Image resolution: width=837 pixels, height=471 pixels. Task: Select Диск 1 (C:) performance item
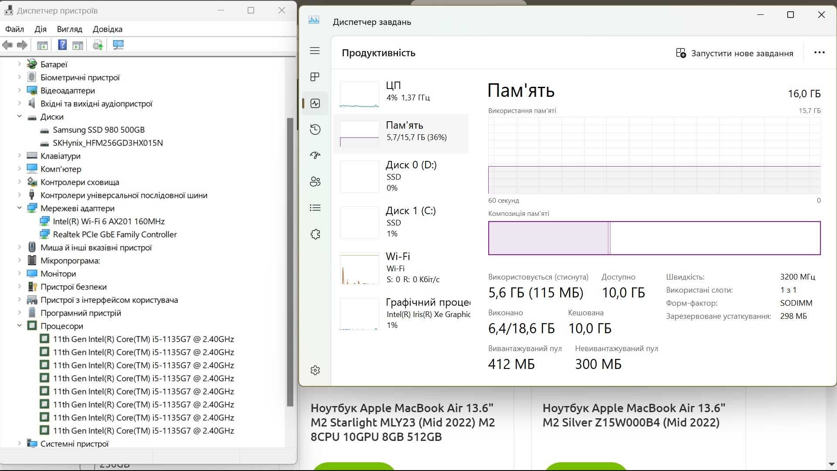pyautogui.click(x=401, y=222)
